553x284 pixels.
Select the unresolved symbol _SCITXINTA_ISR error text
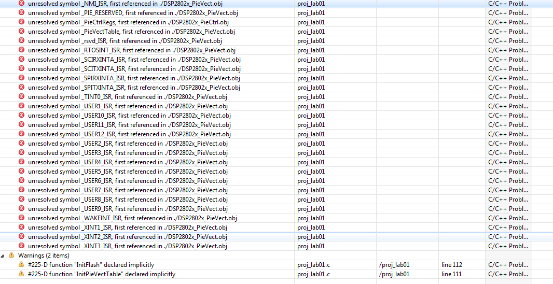coord(134,69)
